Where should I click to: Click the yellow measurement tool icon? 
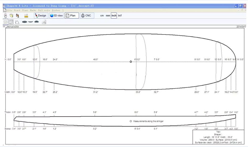(x=26, y=16)
